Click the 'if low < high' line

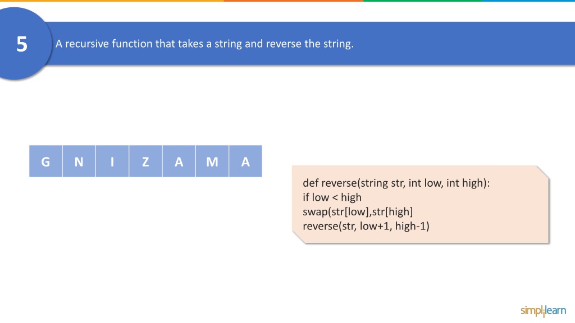pos(332,197)
